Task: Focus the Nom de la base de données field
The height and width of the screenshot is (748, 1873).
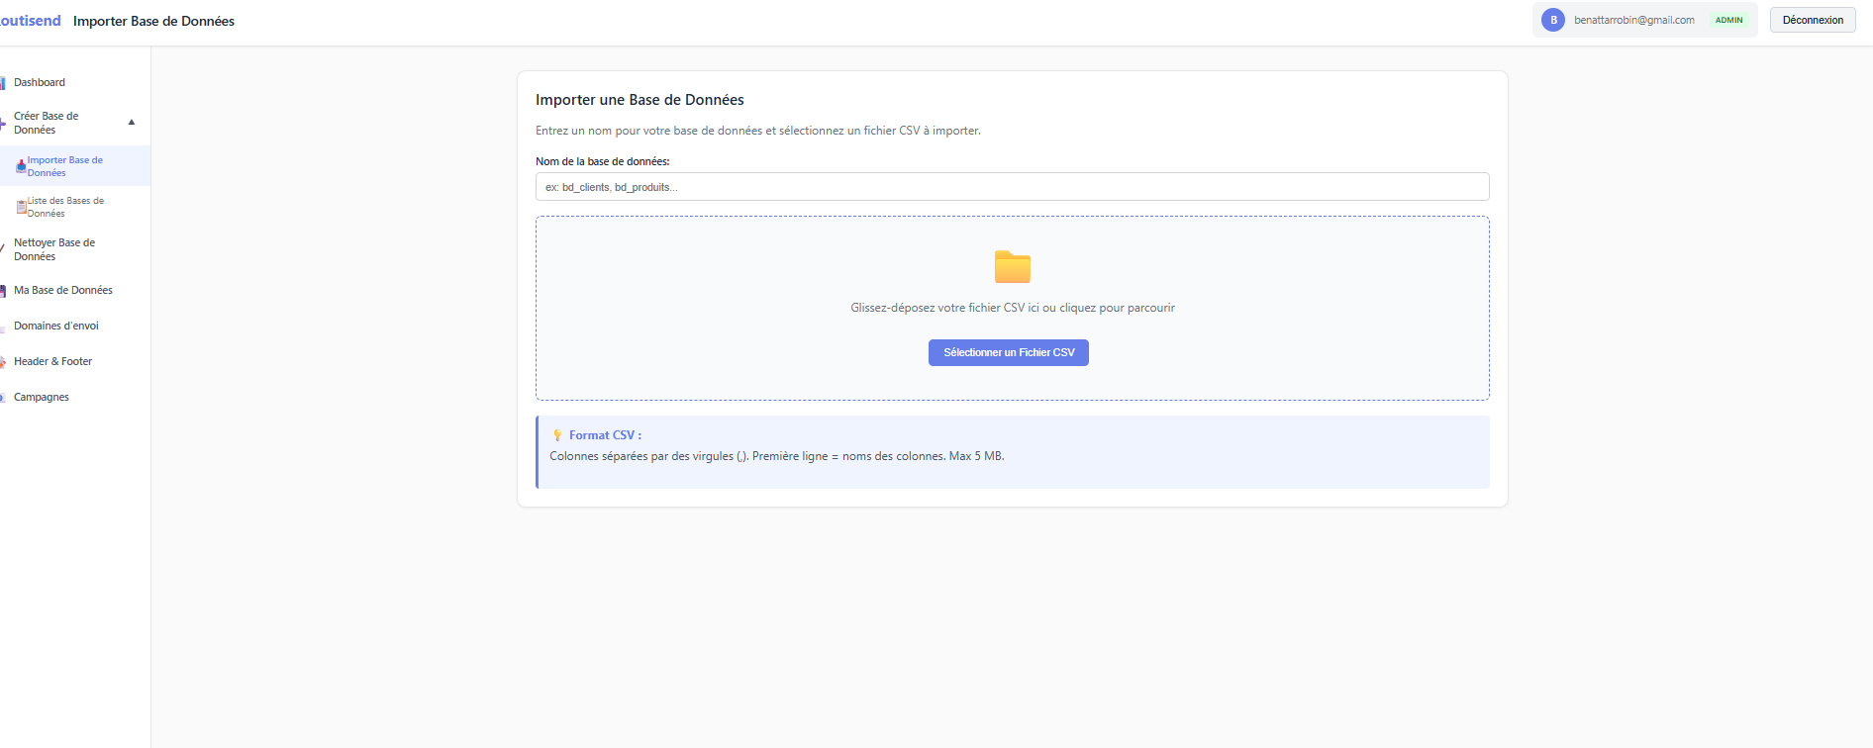Action: [1012, 187]
